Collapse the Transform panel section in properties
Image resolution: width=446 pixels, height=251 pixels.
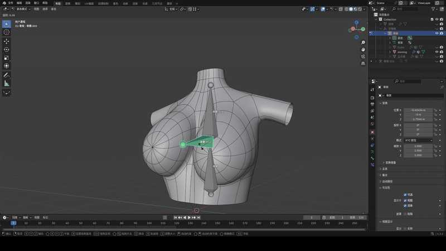click(x=380, y=103)
